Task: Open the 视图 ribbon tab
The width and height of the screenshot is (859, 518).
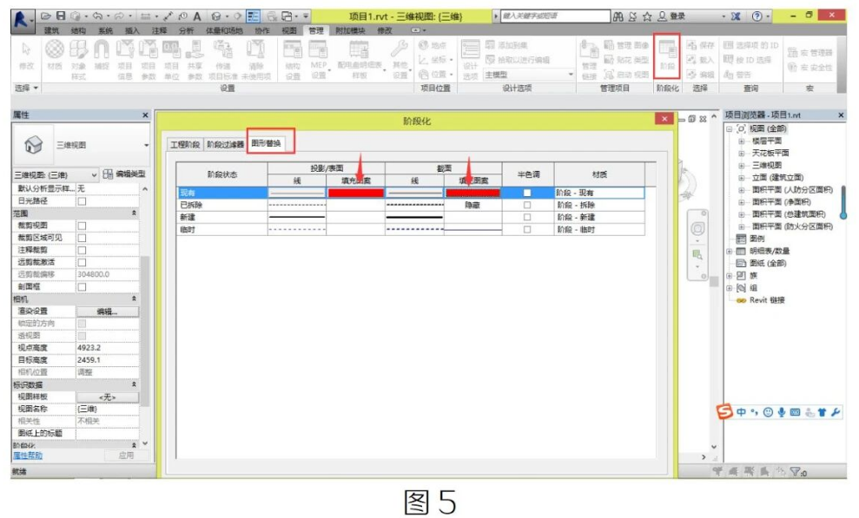Action: (x=288, y=30)
